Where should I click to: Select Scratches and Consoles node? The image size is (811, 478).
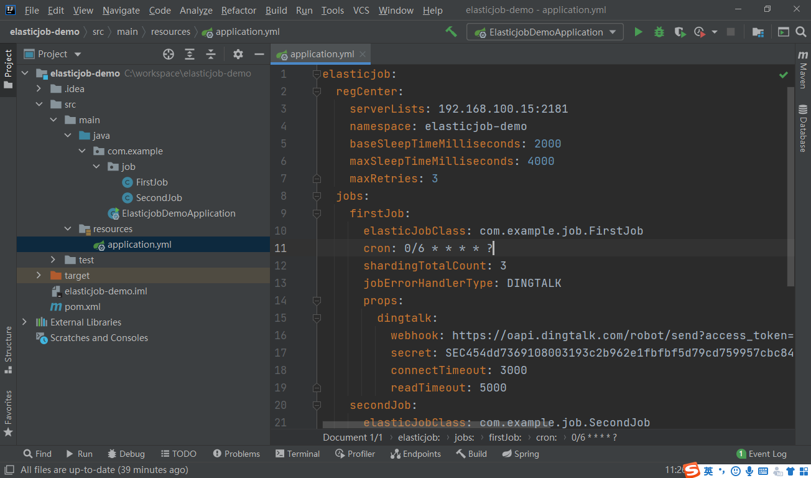pyautogui.click(x=99, y=338)
